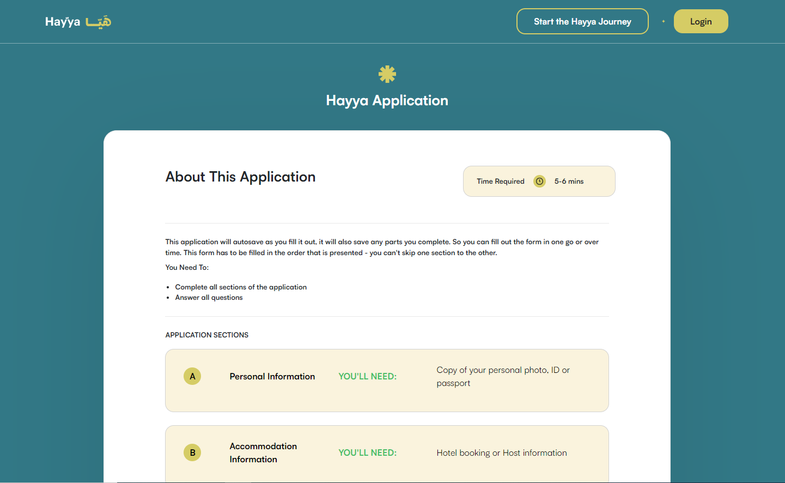Screen dimensions: 785x483
Task: Open the Personal Information section title
Action: click(x=272, y=376)
